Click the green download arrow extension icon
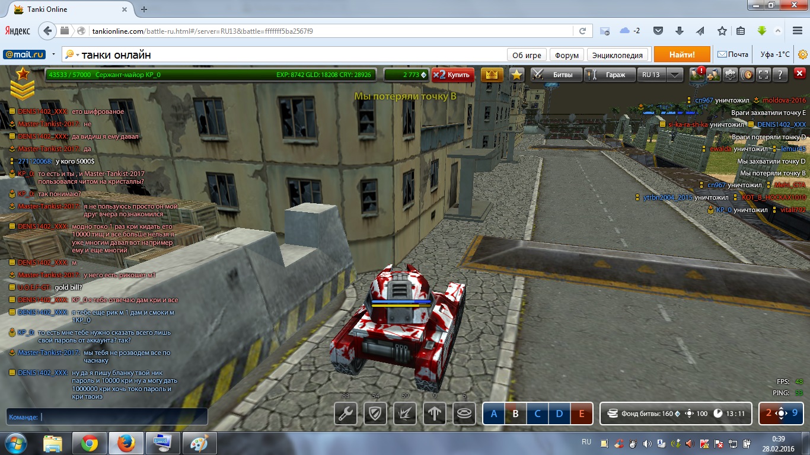The width and height of the screenshot is (810, 455). coord(762,31)
